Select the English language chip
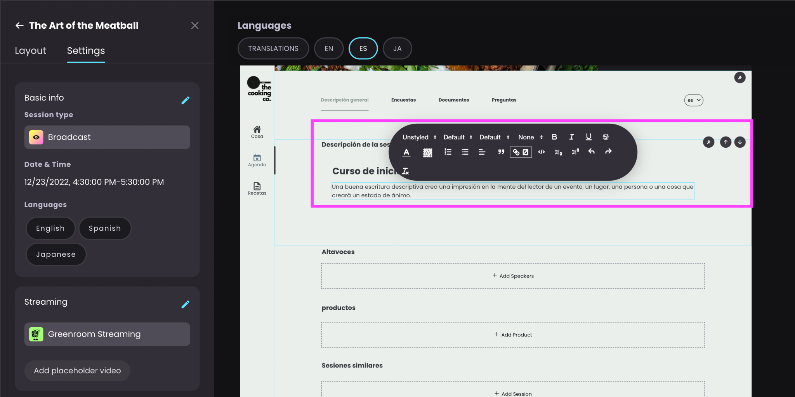This screenshot has width=795, height=397. (x=50, y=228)
